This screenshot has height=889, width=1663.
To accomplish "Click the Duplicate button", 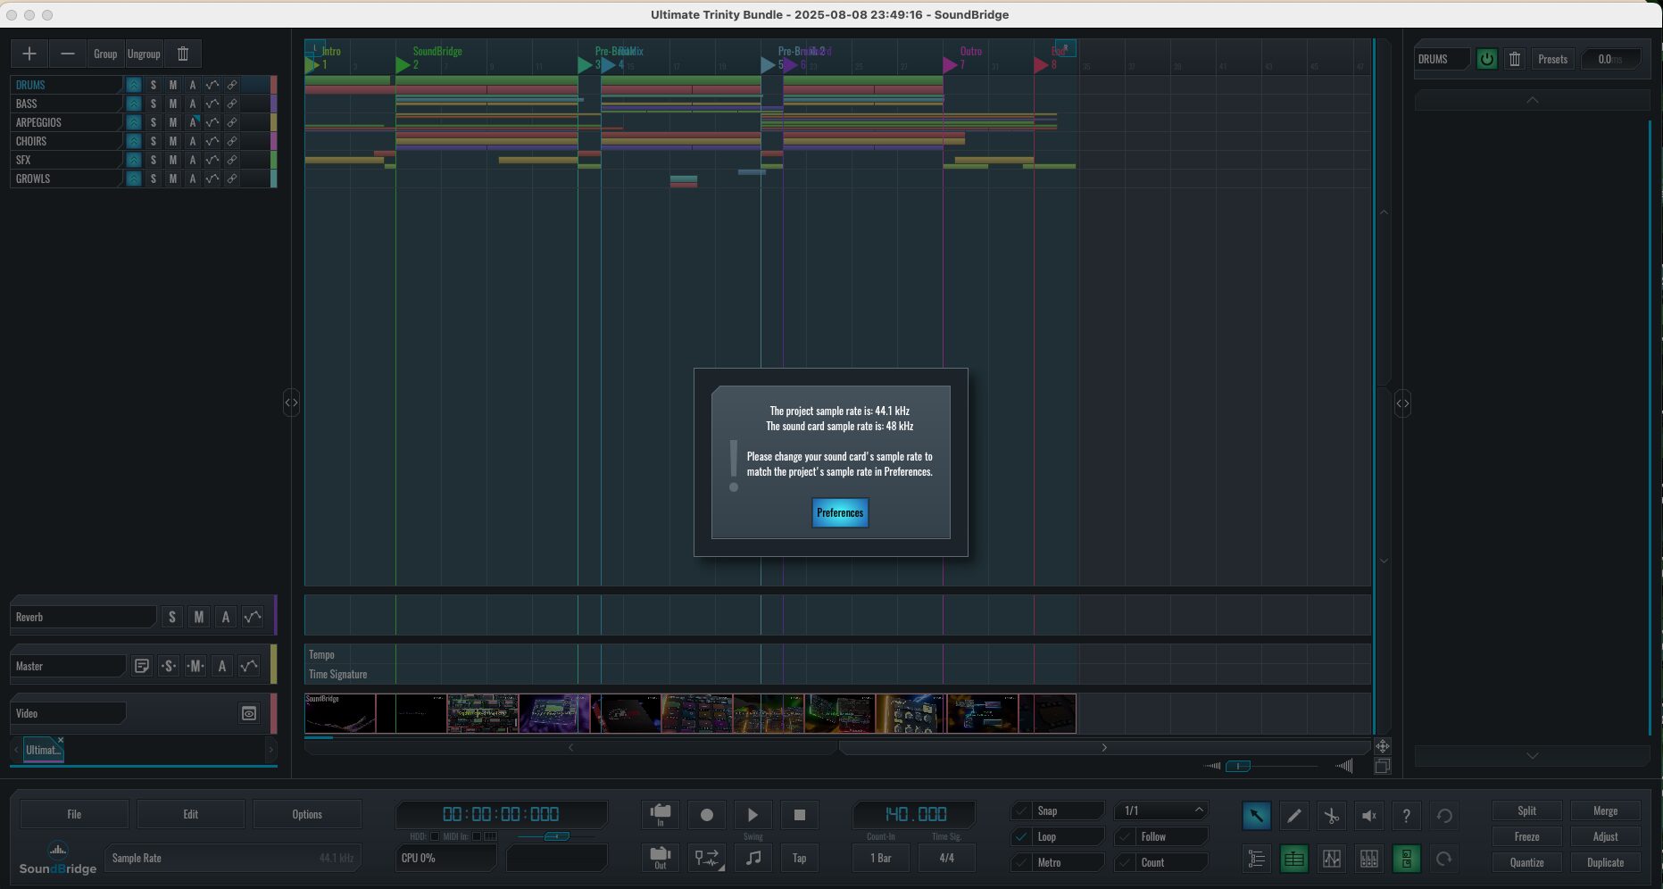I will coord(1605,863).
